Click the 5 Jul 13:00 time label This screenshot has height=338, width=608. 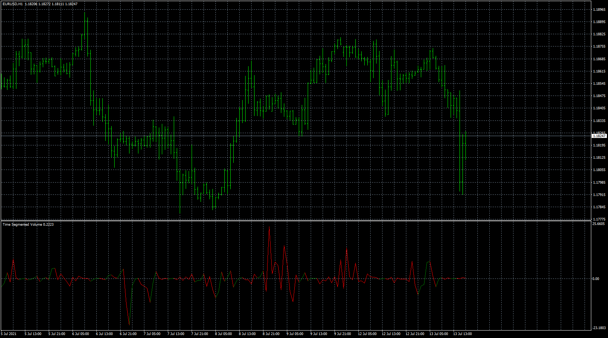[33, 334]
